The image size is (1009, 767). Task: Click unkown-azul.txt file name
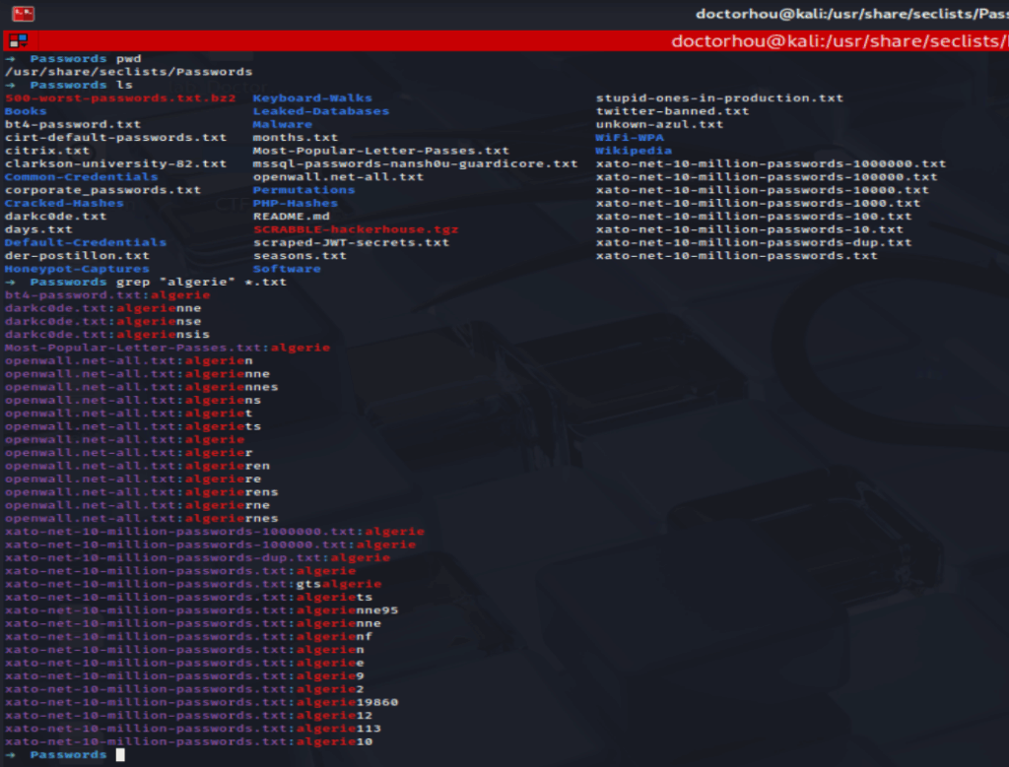(x=659, y=124)
